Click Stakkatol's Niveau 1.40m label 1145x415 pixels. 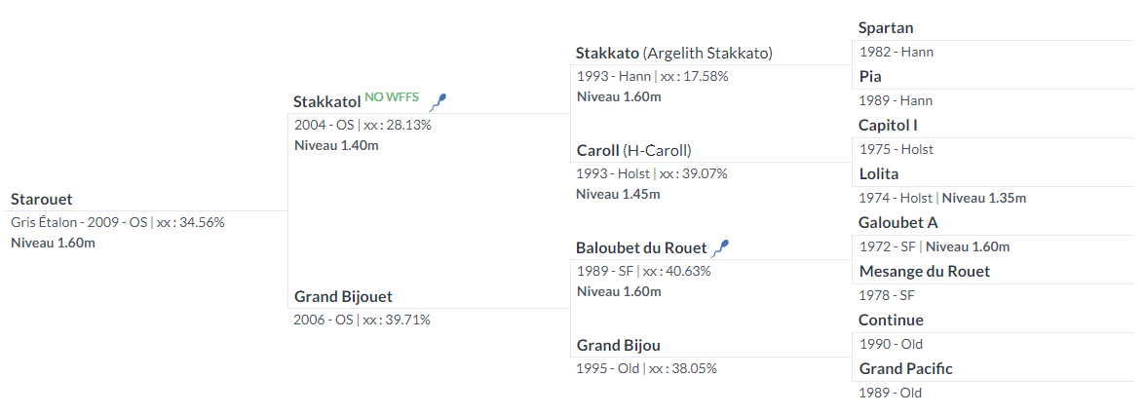(x=336, y=145)
